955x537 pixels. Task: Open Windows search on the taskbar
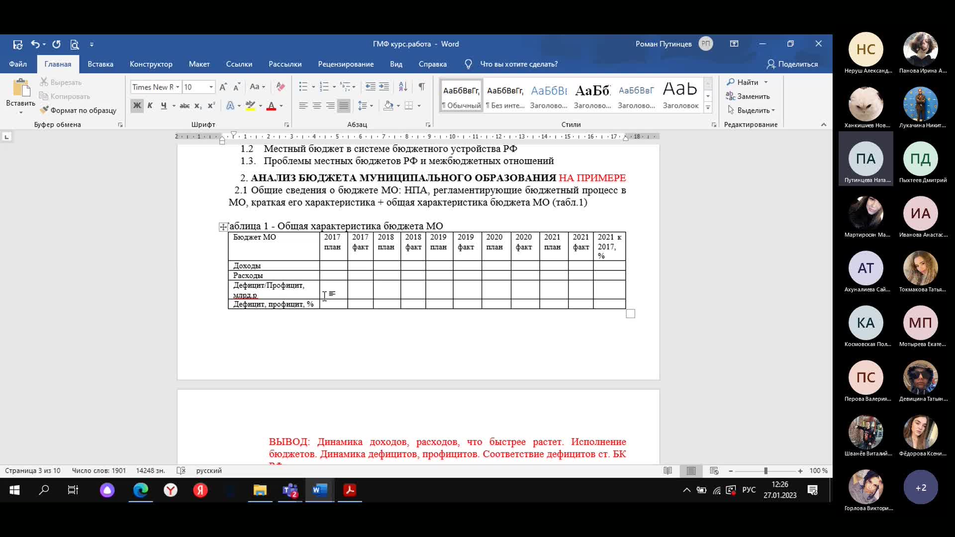[44, 490]
